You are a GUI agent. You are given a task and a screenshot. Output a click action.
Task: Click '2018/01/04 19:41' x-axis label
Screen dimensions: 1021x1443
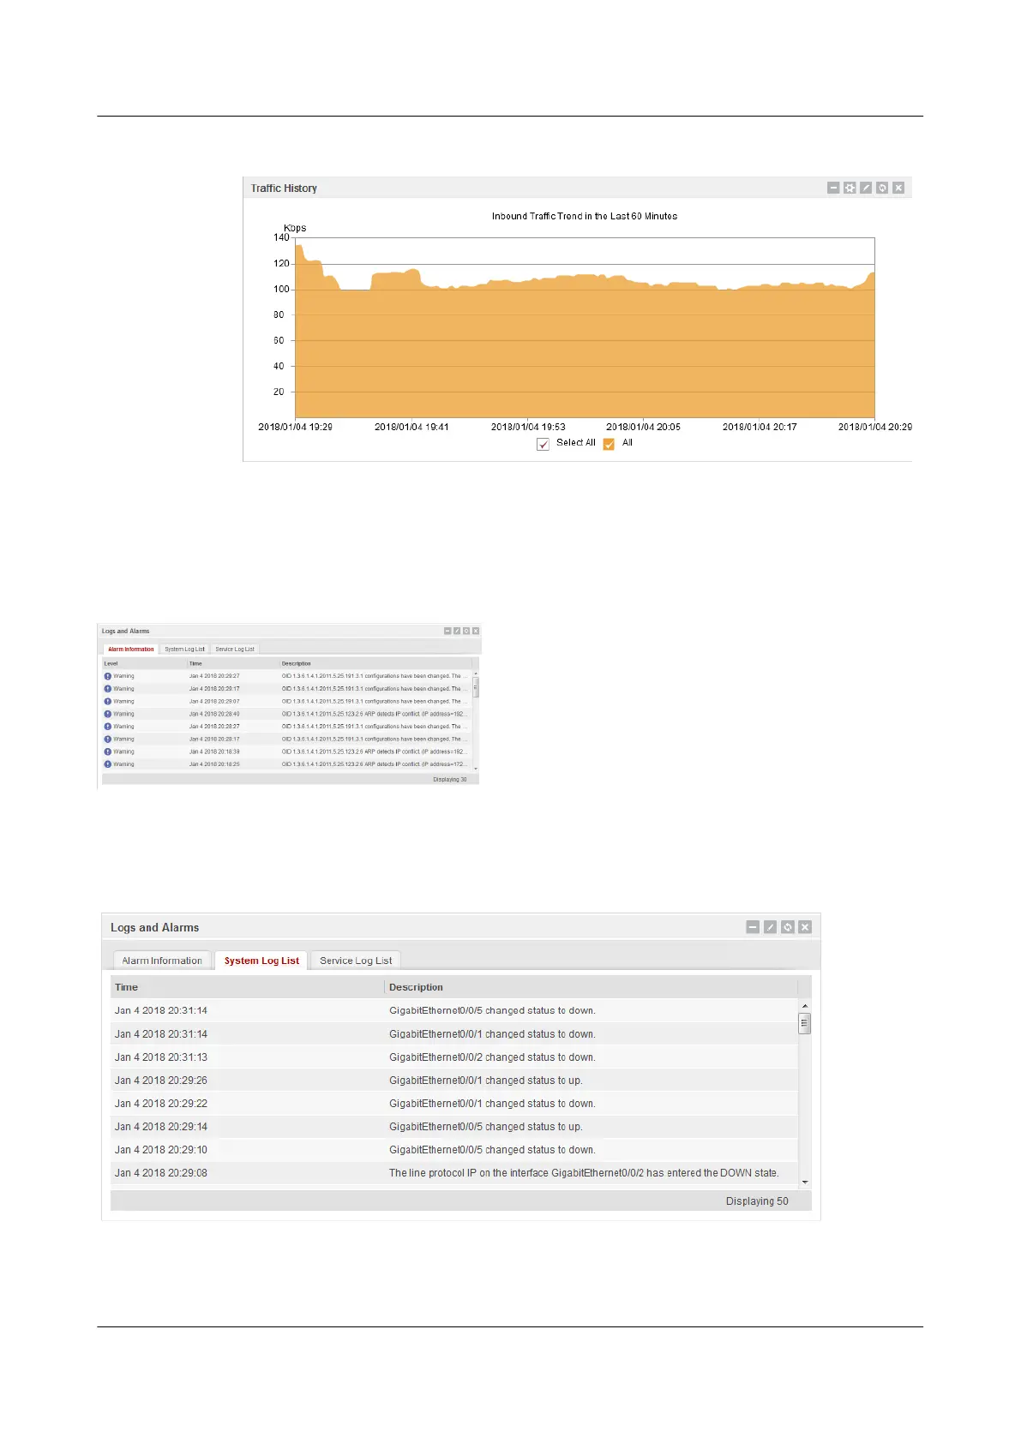pos(411,427)
